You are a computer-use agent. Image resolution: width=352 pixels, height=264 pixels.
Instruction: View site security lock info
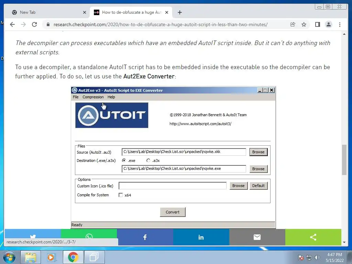pyautogui.click(x=48, y=24)
